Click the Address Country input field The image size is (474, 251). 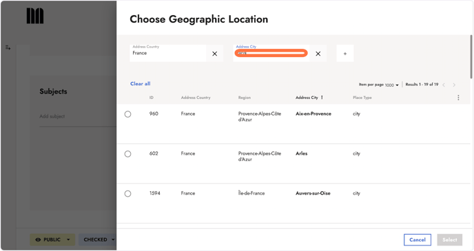click(168, 54)
